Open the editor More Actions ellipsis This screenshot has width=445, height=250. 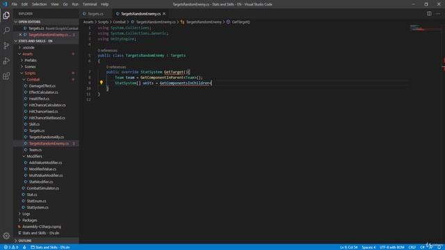click(x=438, y=14)
